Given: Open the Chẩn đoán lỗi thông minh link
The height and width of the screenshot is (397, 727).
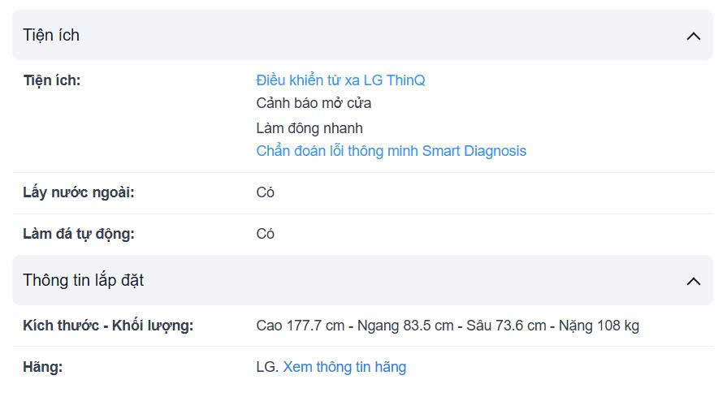Looking at the screenshot, I should click(x=391, y=151).
